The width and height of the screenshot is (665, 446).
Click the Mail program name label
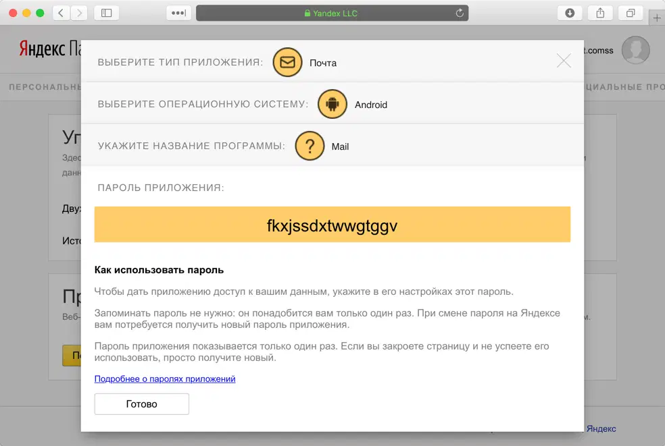point(340,146)
